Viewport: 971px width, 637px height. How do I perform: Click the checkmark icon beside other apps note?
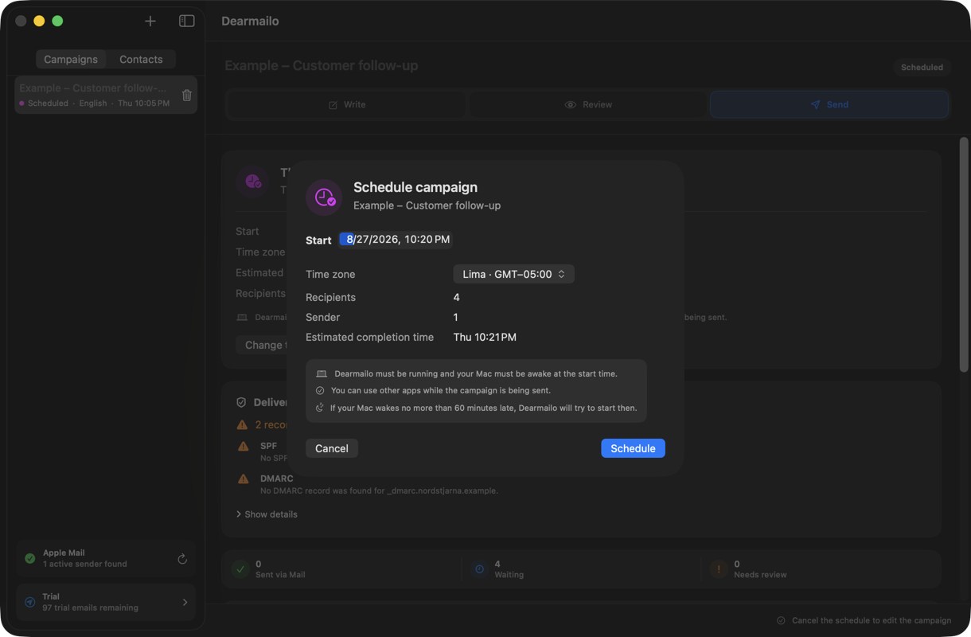click(x=320, y=391)
